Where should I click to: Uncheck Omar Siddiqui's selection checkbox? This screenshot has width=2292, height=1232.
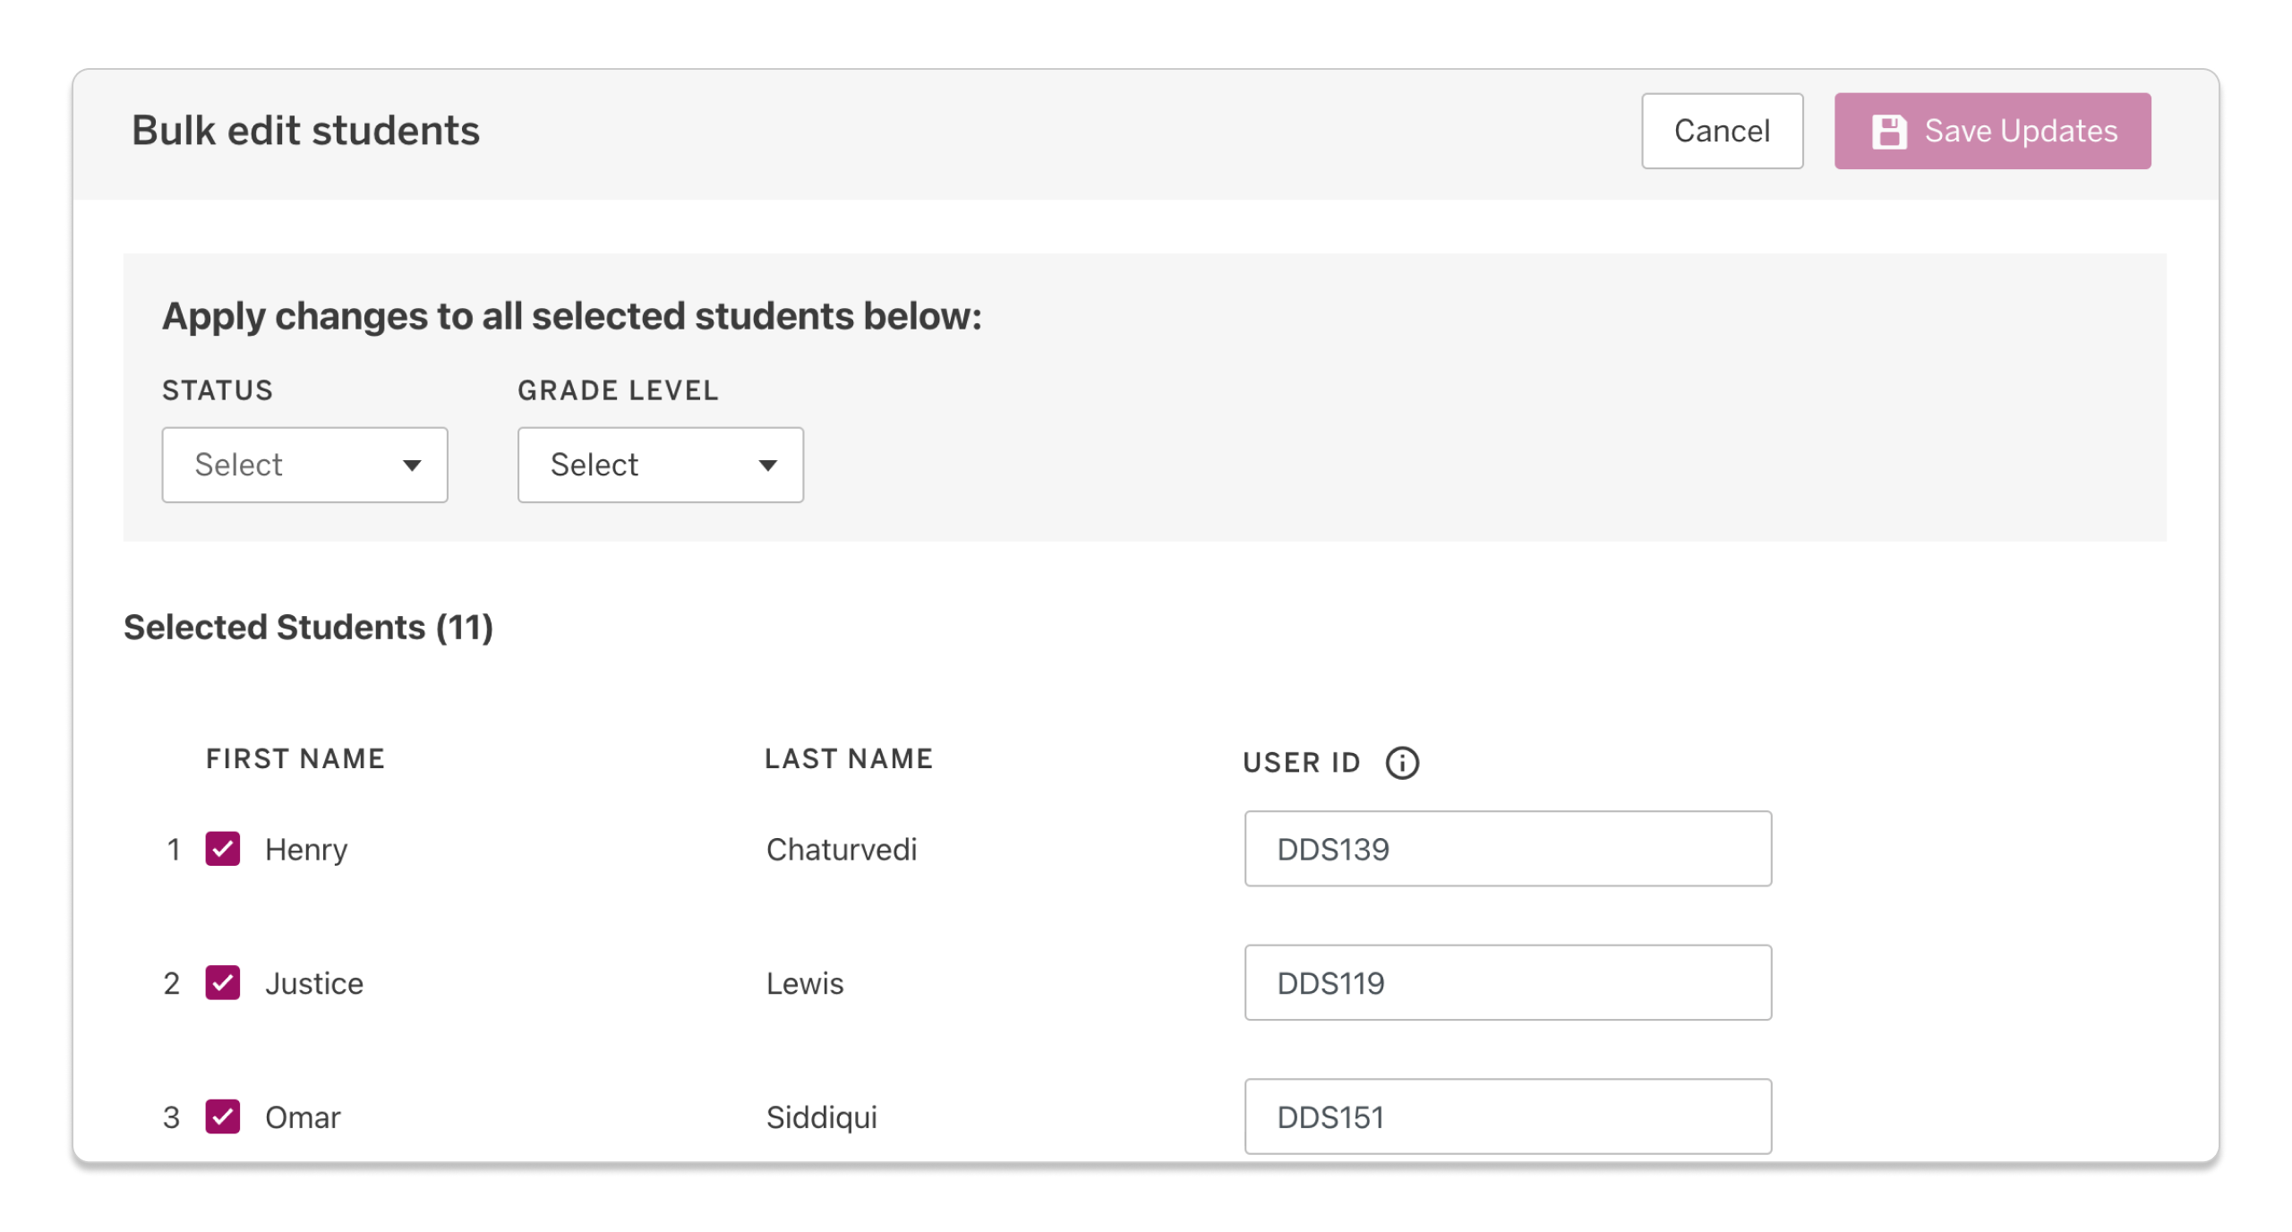pyautogui.click(x=222, y=1116)
